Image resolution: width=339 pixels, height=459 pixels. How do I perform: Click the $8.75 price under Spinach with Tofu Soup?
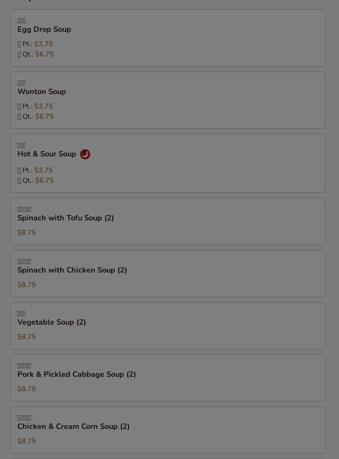click(27, 232)
